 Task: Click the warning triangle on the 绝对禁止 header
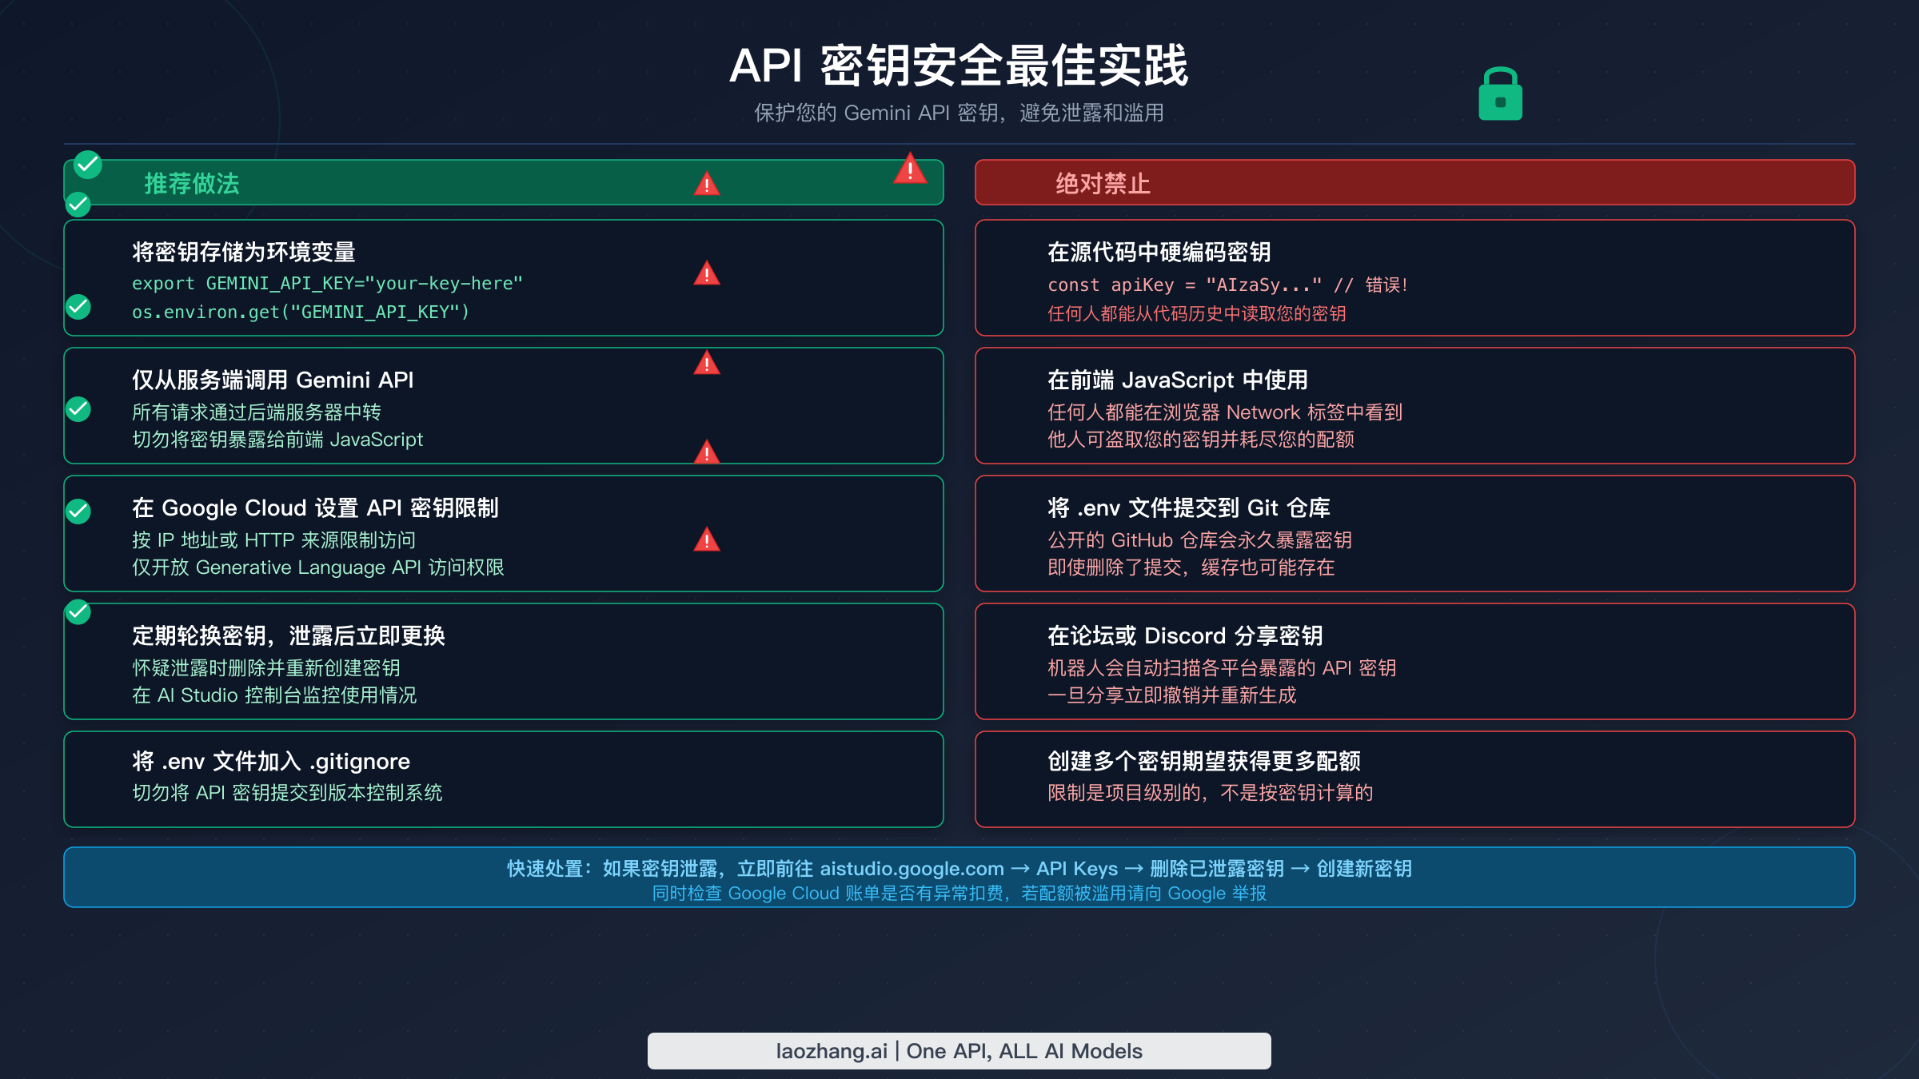click(x=911, y=169)
